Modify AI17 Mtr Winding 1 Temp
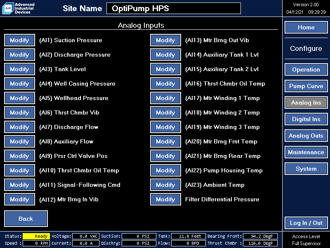Viewport: 330px width, 248px height. (x=165, y=98)
